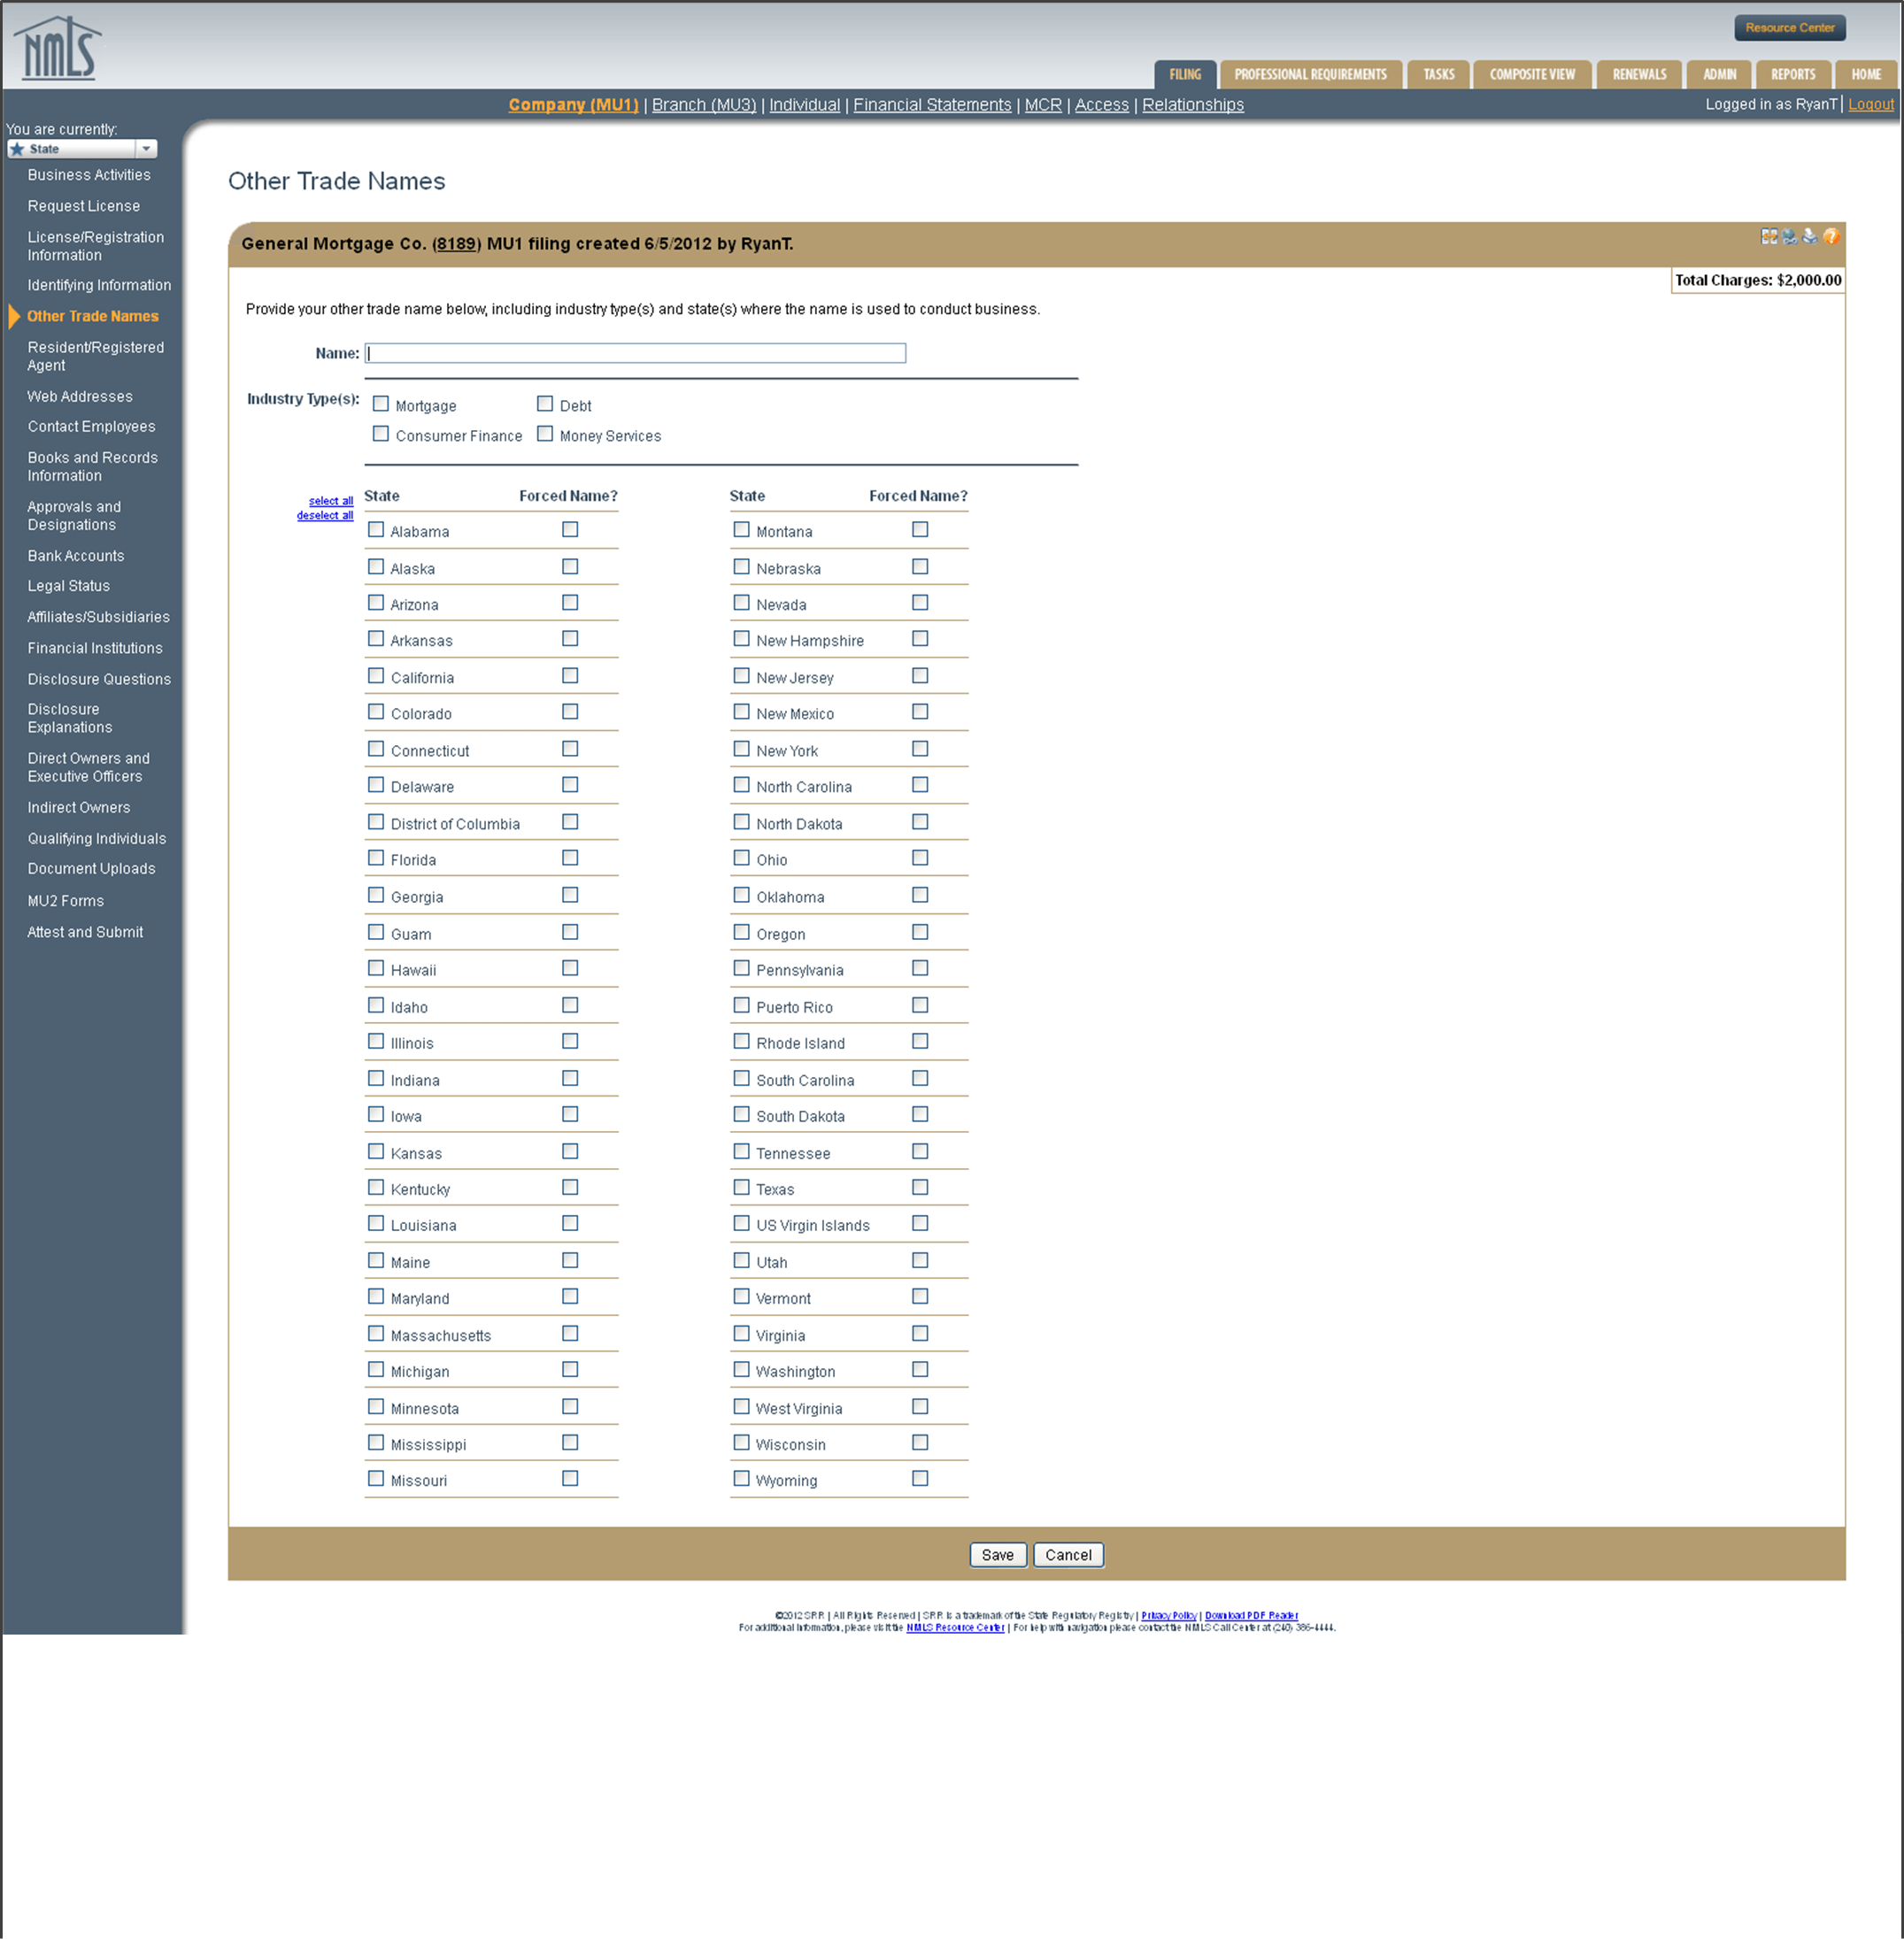Screen dimensions: 1904x1939
Task: Enable the Mortgage industry type checkbox
Action: tap(381, 403)
